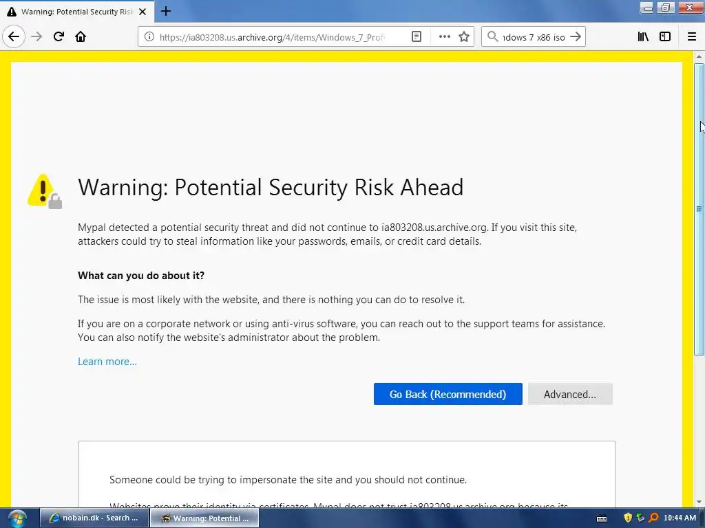The image size is (705, 528).
Task: Click the forward navigation arrow
Action: pyautogui.click(x=36, y=36)
